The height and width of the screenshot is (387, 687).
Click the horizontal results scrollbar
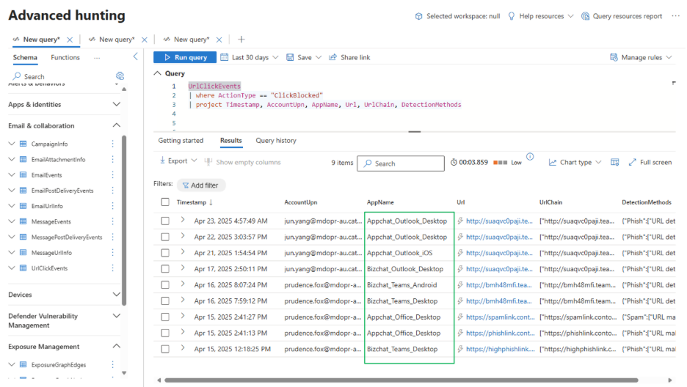(x=401, y=380)
